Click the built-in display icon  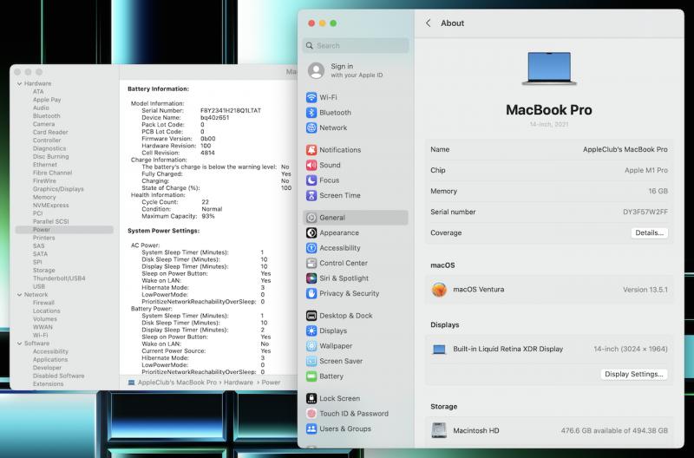coord(439,350)
